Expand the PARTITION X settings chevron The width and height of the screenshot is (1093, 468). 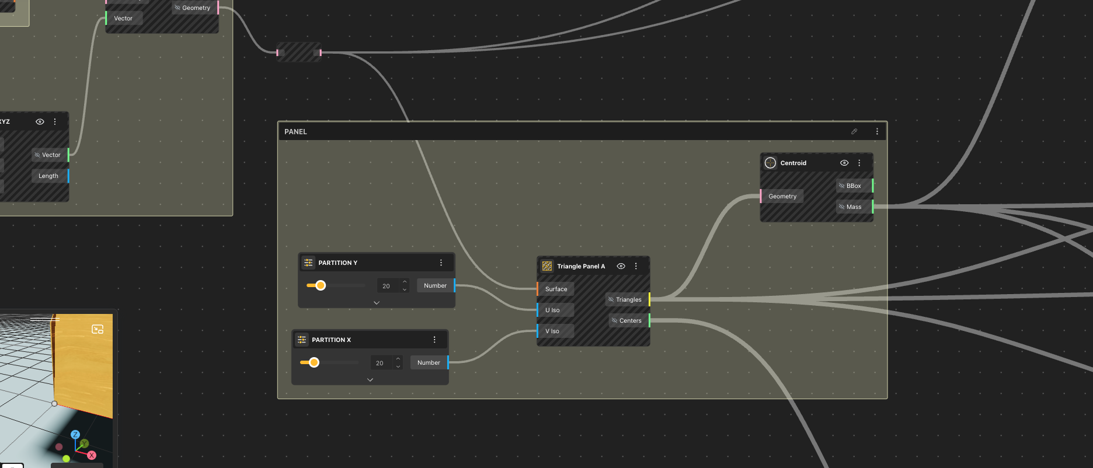point(370,380)
